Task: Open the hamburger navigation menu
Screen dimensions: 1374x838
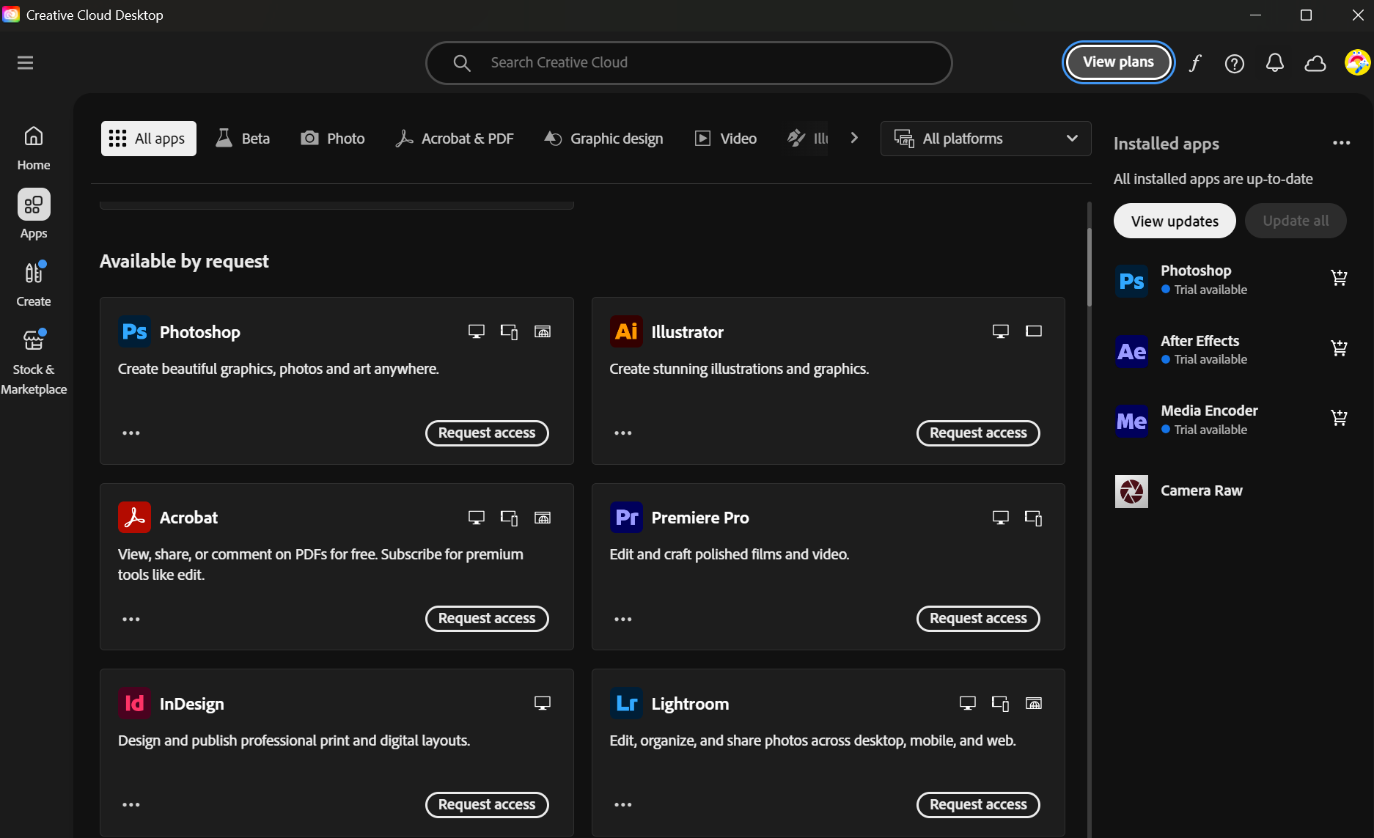Action: pos(26,63)
